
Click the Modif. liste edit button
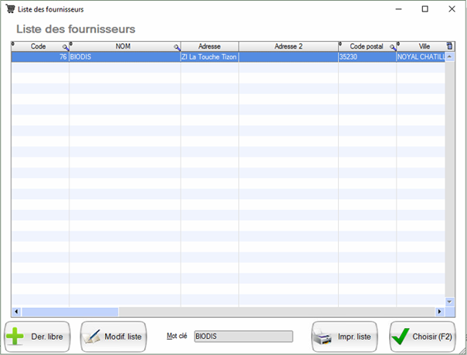(x=113, y=336)
